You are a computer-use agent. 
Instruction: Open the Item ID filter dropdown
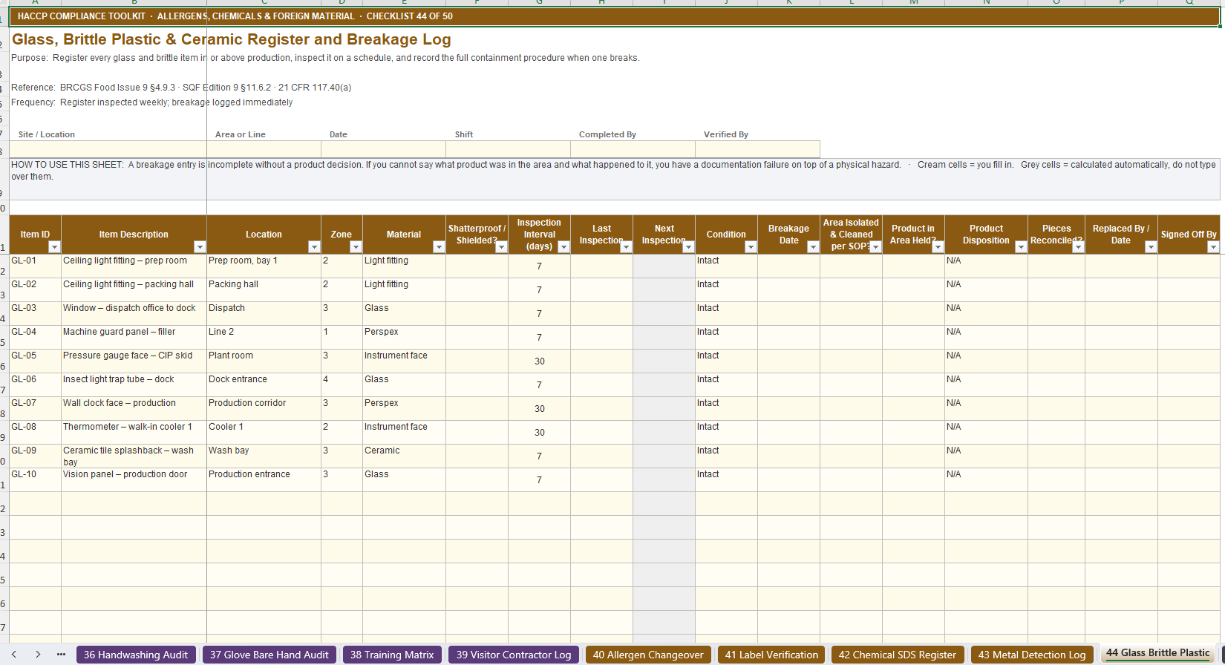click(54, 246)
